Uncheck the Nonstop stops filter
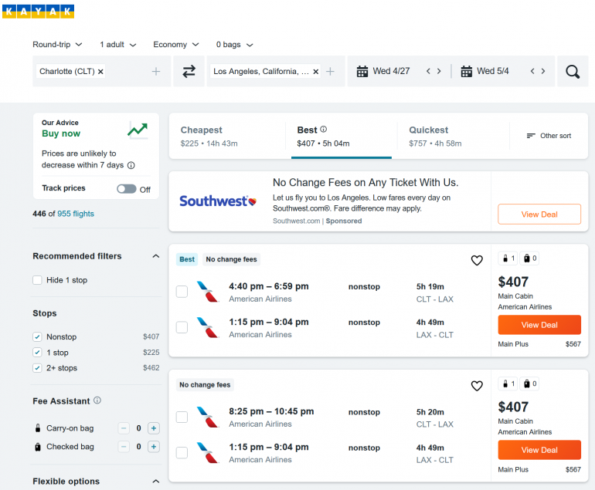 pos(37,336)
